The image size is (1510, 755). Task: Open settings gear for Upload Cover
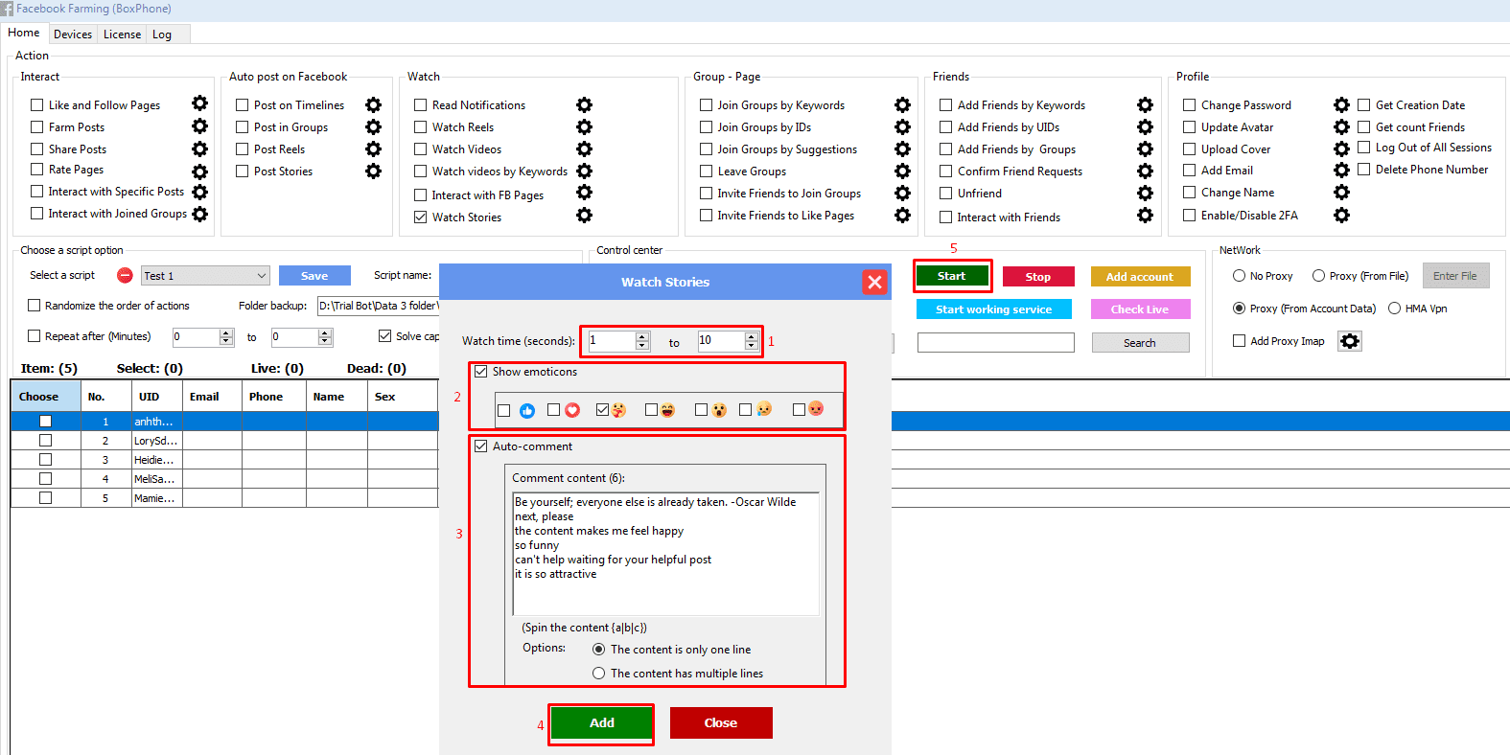(x=1341, y=149)
